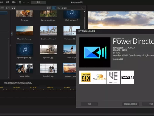The height and width of the screenshot is (116, 154).
Task: Click the timeline ruler at 00:36:00
Action: [16, 87]
